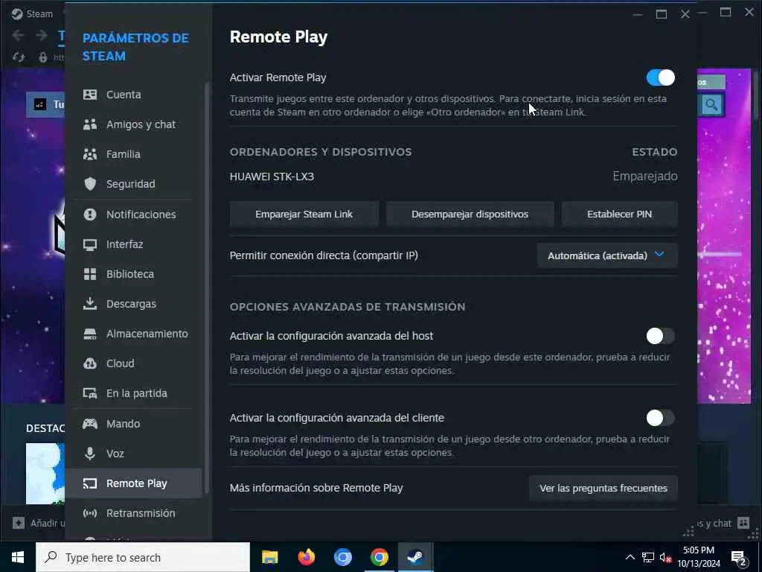Viewport: 762px width, 572px height.
Task: Open Descargas settings
Action: point(133,304)
